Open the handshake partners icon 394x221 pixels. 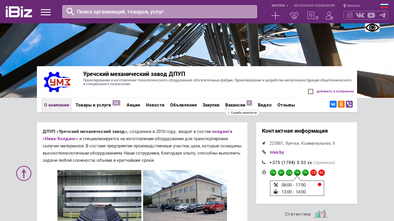pyautogui.click(x=294, y=16)
